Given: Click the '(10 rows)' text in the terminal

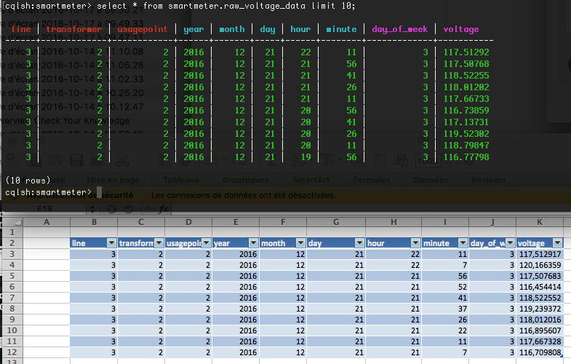Looking at the screenshot, I should [x=28, y=181].
